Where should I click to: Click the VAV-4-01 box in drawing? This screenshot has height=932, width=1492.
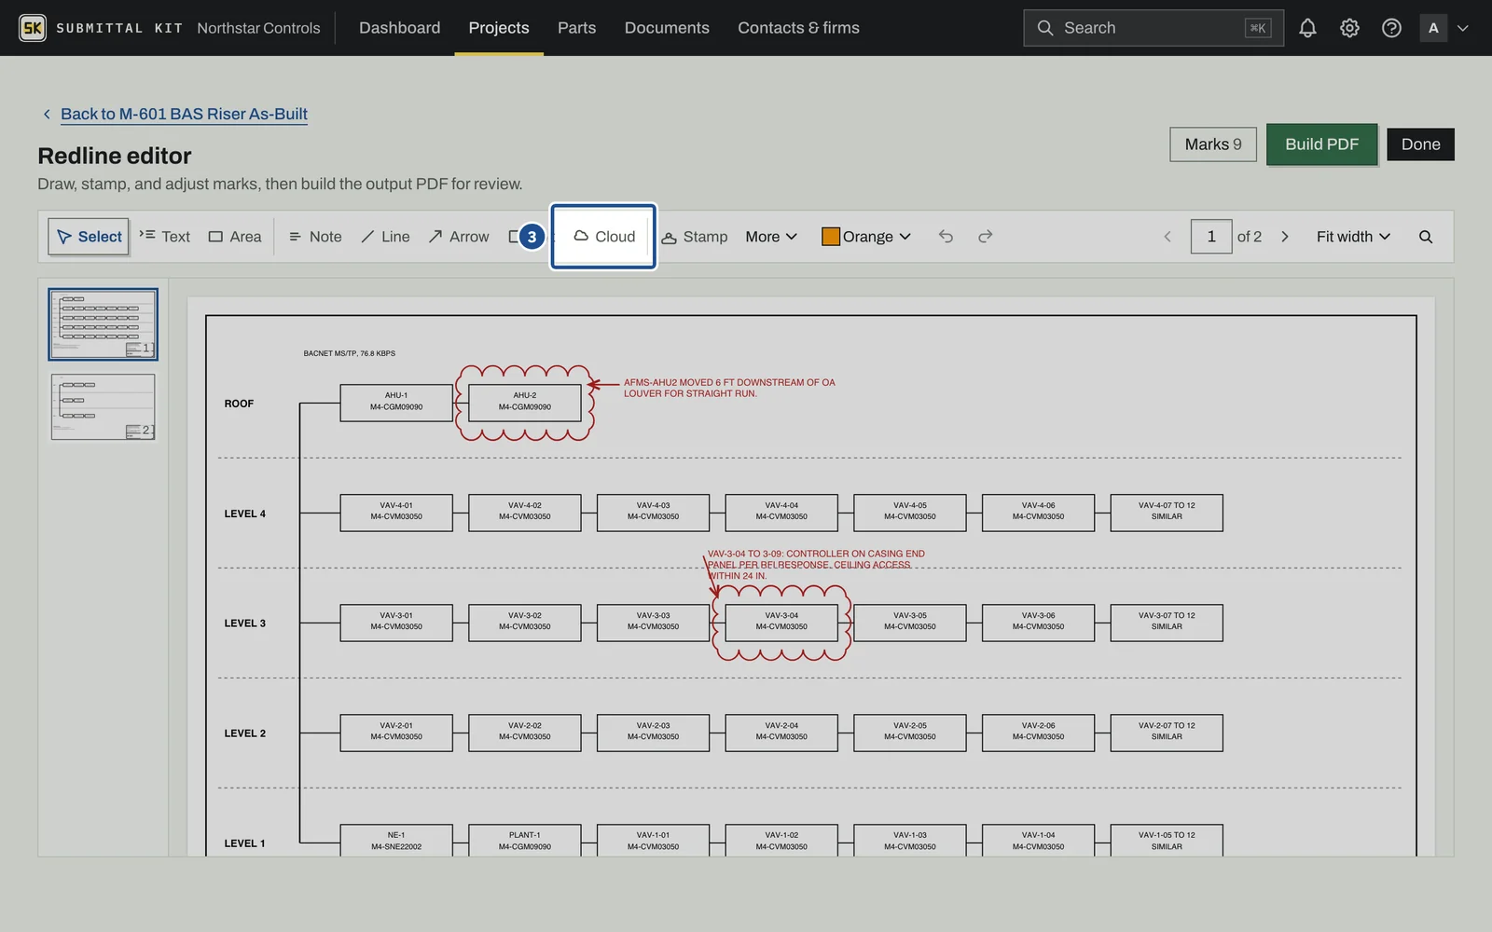[396, 513]
